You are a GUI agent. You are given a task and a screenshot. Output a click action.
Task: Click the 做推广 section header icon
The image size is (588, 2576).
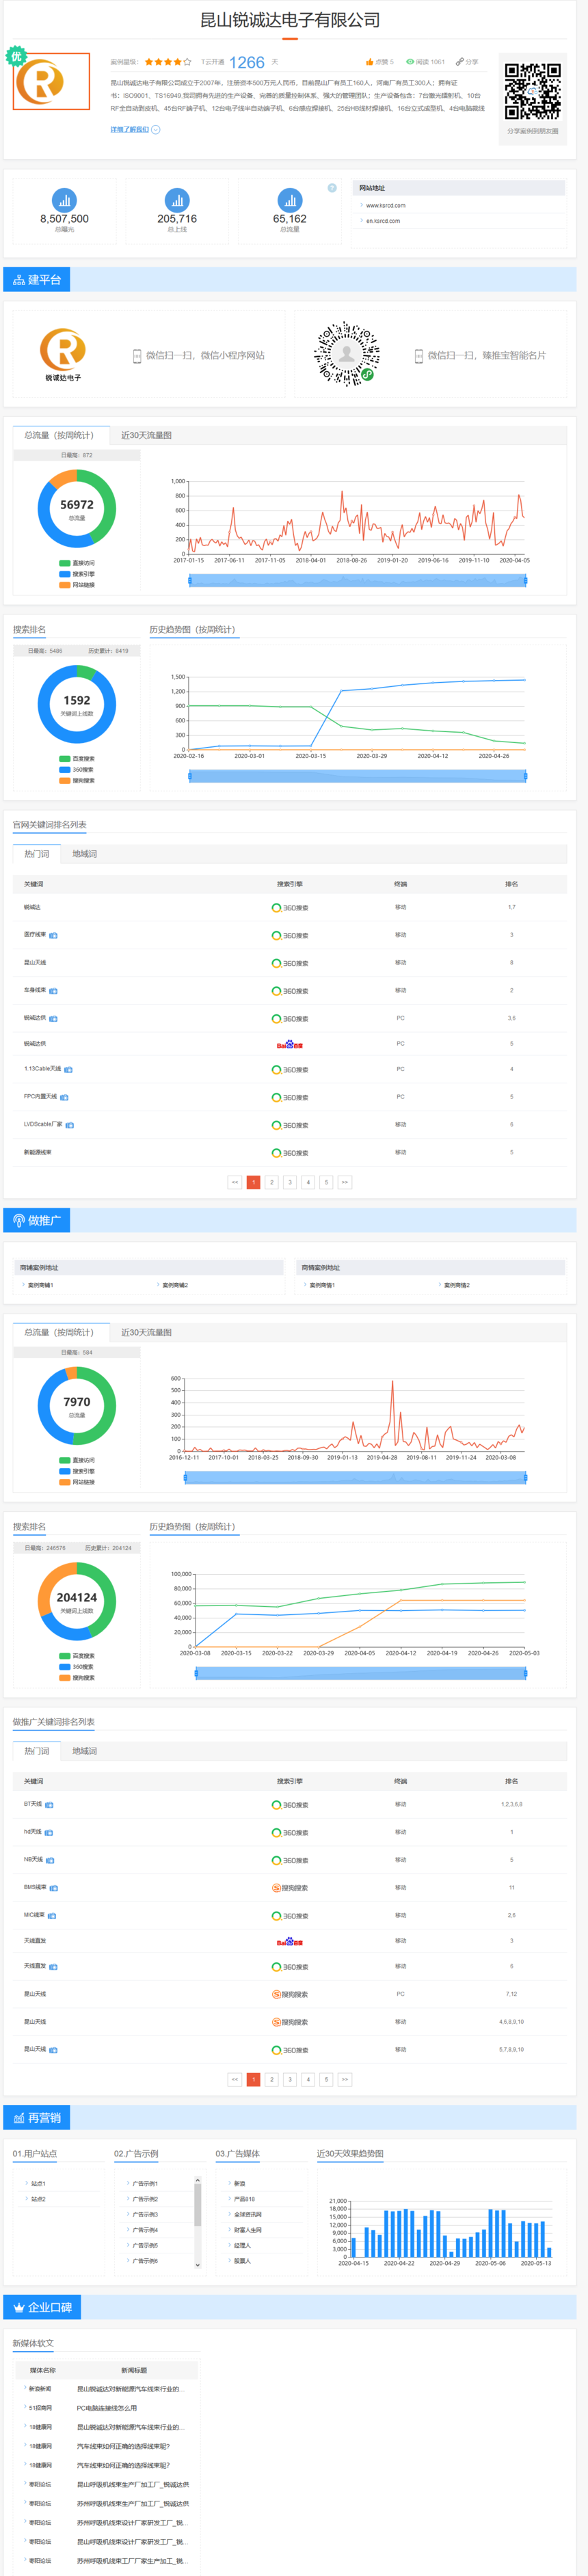(19, 1221)
